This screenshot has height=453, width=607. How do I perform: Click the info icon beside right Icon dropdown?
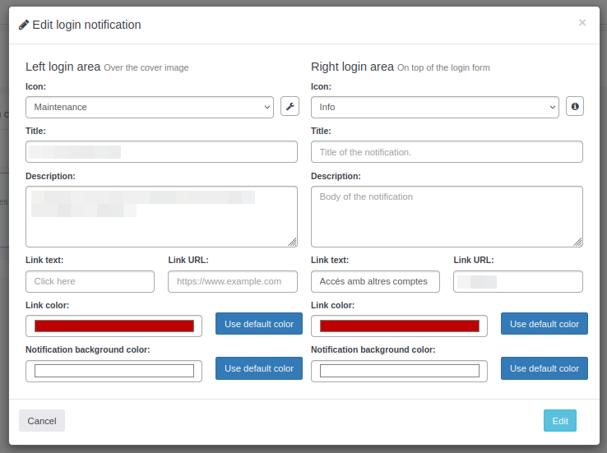575,107
